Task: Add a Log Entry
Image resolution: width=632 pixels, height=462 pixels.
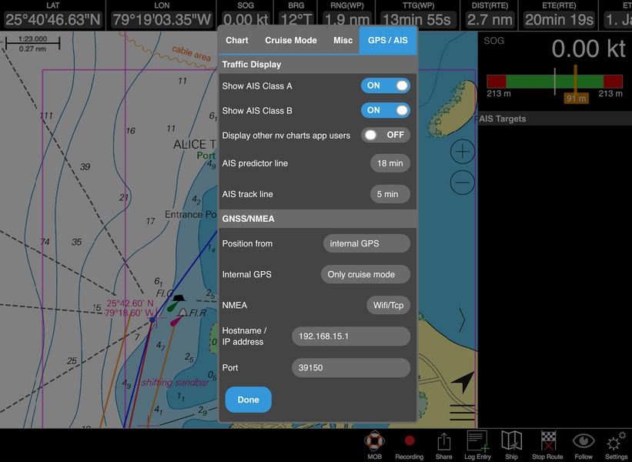Action: (x=477, y=440)
